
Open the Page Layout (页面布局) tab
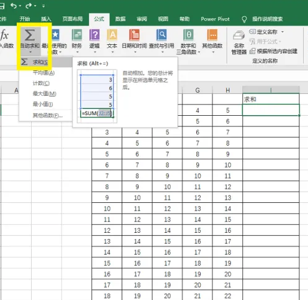tap(73, 19)
